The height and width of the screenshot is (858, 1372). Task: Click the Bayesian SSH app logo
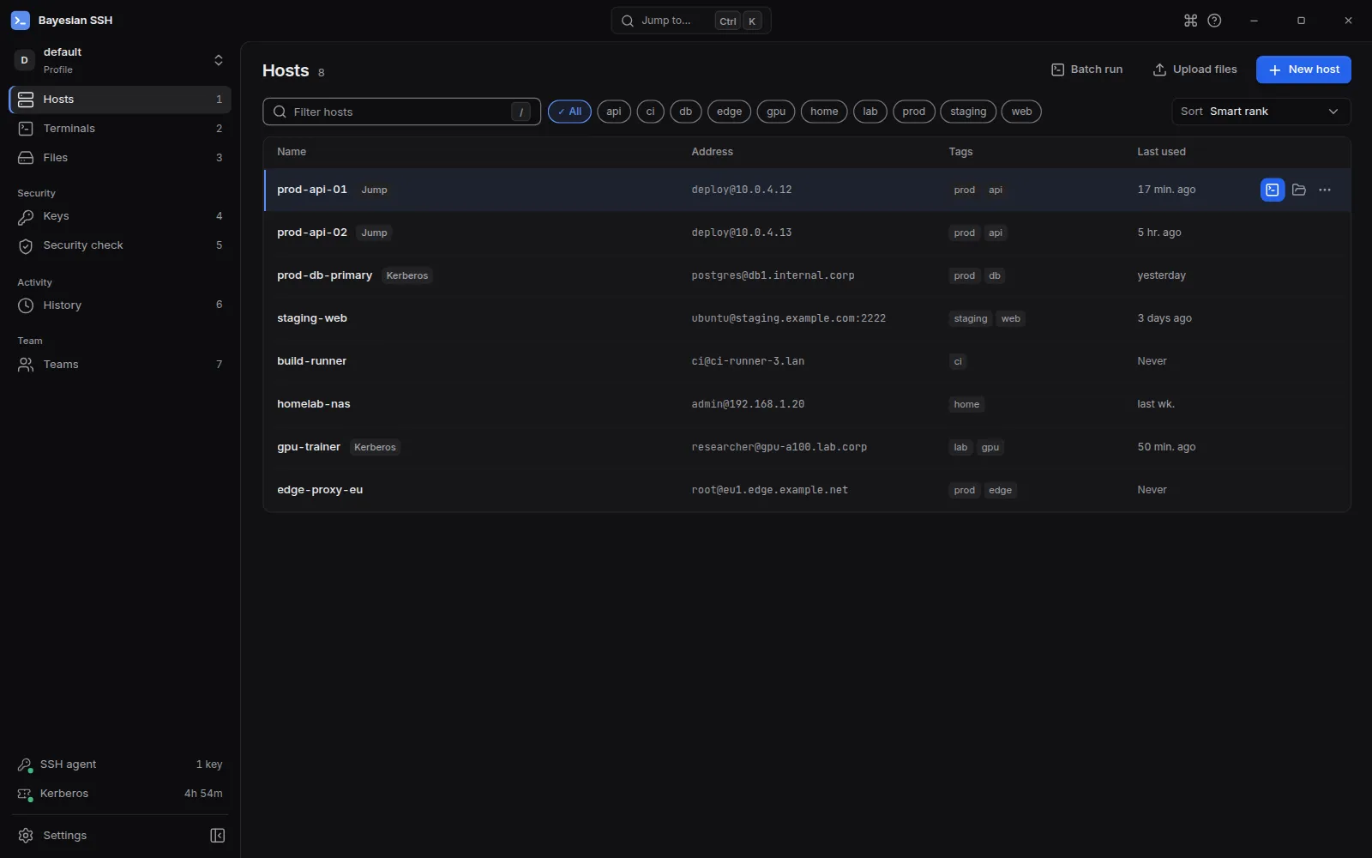21,21
